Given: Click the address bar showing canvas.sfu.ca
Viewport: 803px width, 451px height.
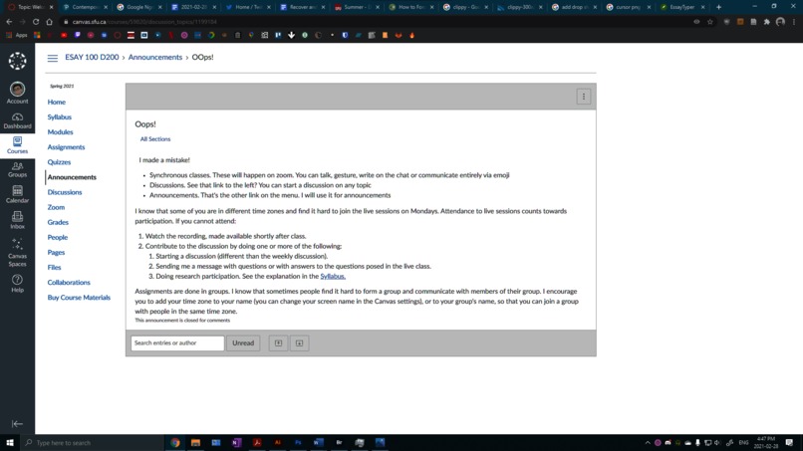Looking at the screenshot, I should point(379,22).
